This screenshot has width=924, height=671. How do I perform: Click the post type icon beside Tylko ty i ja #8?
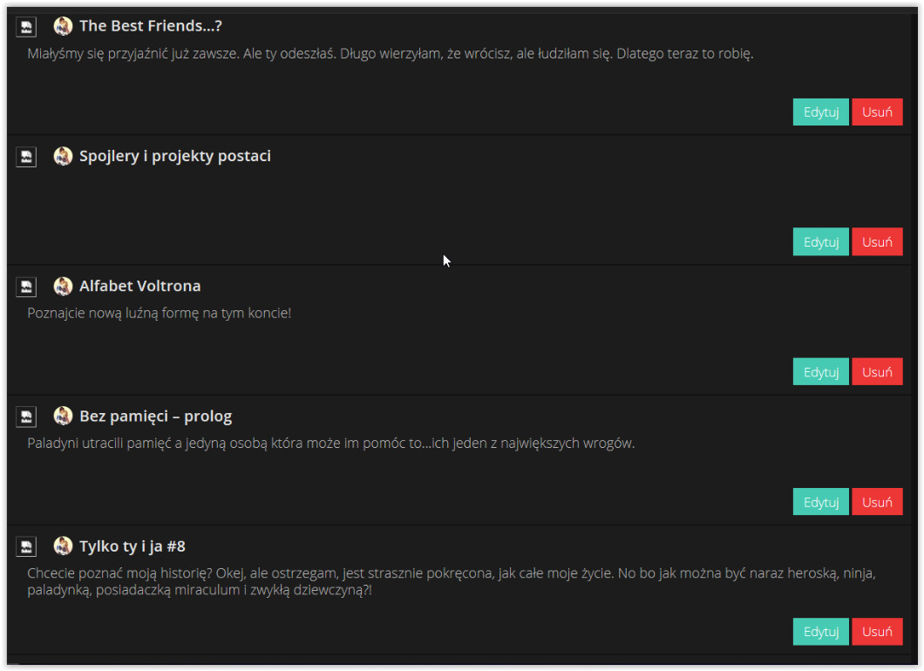click(x=26, y=546)
